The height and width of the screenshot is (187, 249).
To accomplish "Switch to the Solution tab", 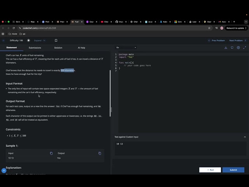I will 58,48.
